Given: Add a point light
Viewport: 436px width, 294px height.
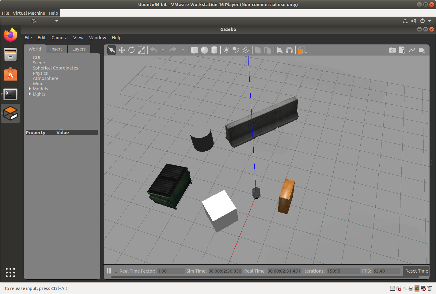Looking at the screenshot, I should click(x=226, y=50).
